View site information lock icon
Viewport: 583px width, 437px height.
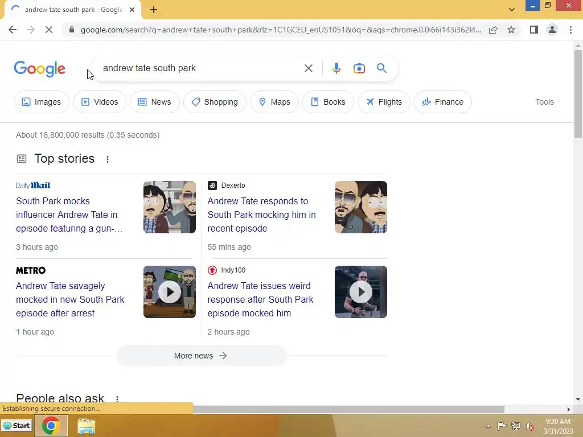pos(72,30)
